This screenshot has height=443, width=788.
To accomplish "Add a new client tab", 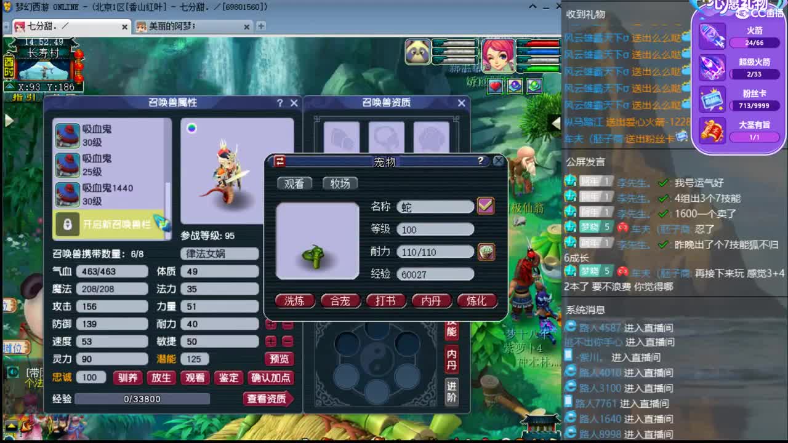I will tap(261, 26).
